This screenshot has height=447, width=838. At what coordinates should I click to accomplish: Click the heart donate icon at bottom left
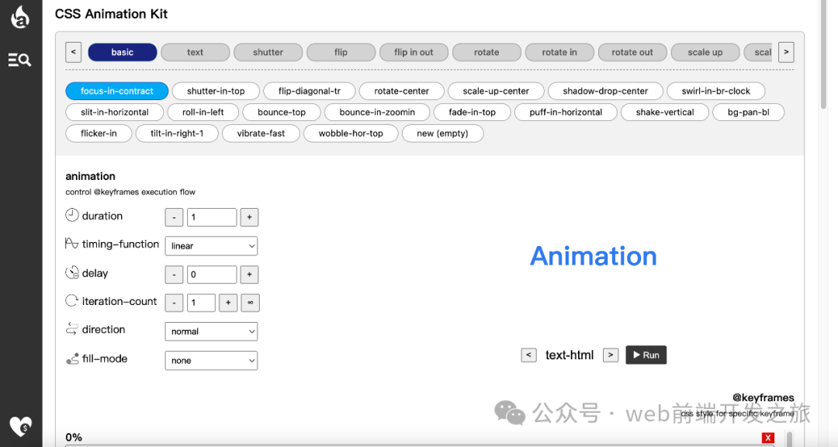click(x=20, y=426)
